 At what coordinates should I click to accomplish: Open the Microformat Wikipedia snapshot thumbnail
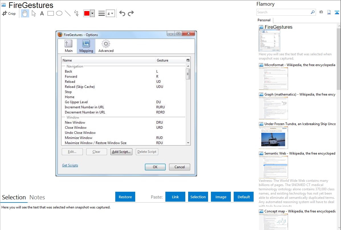273,79
